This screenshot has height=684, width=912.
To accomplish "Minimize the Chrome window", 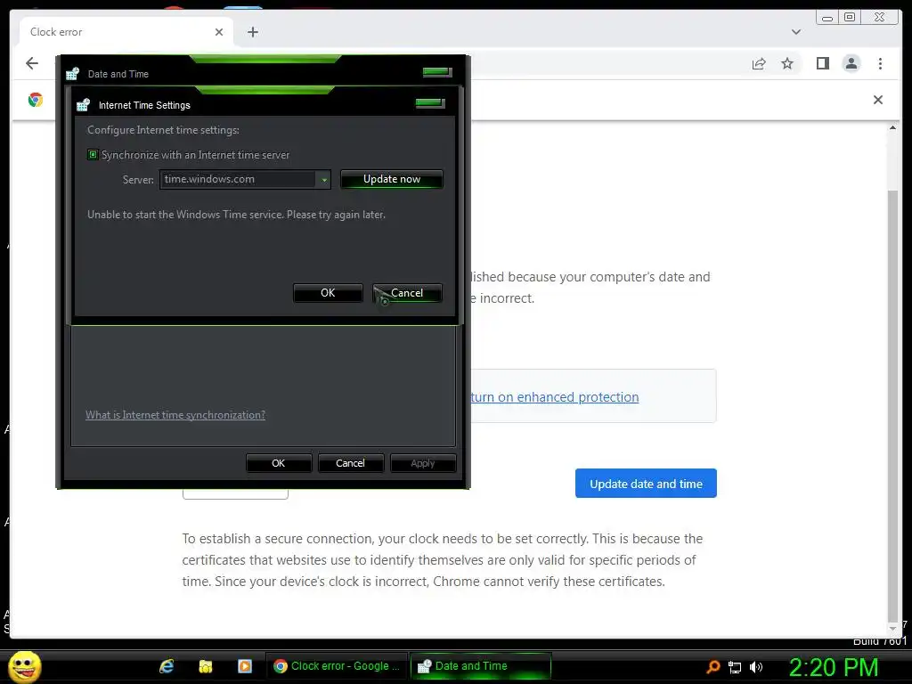I will (x=827, y=18).
